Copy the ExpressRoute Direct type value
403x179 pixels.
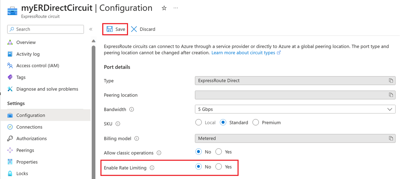pyautogui.click(x=391, y=81)
